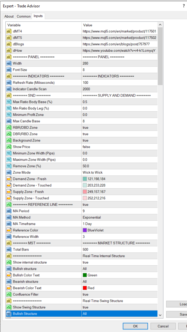Switch to the About tab

pos(9,16)
